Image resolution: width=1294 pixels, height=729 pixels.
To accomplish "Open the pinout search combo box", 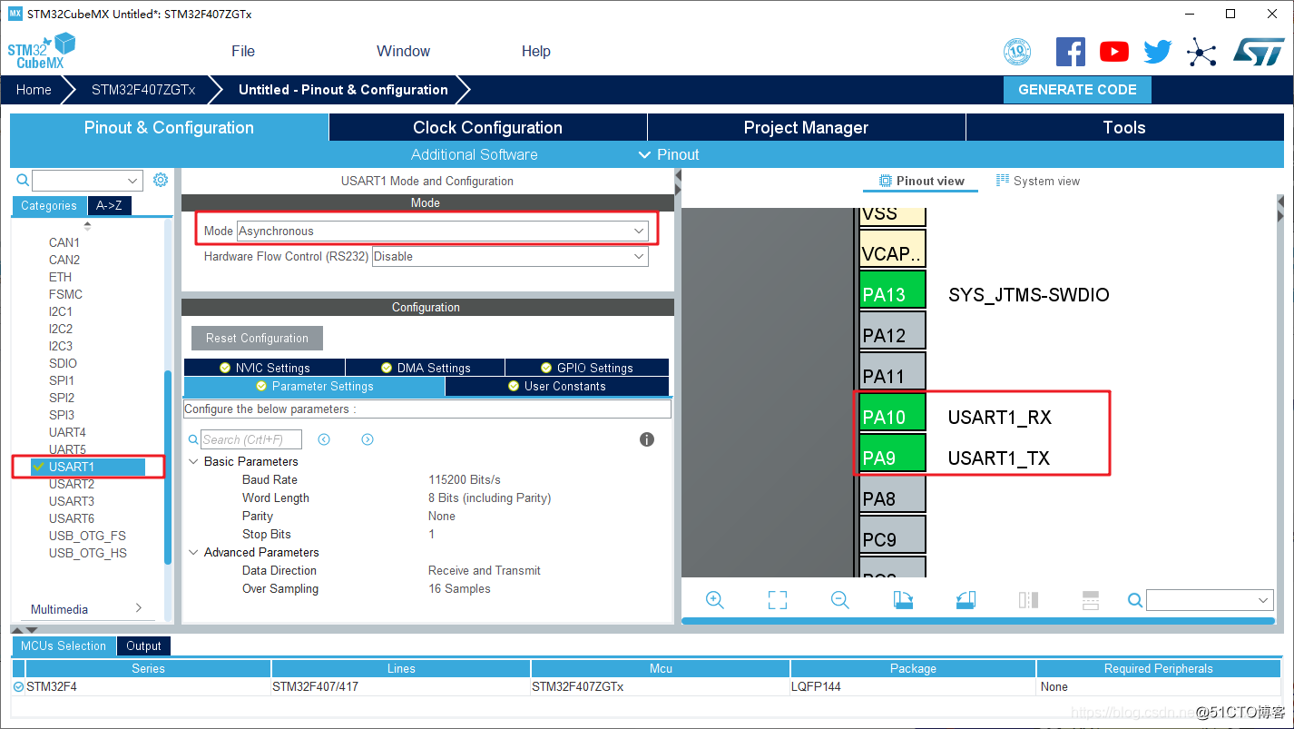I will [x=1210, y=600].
